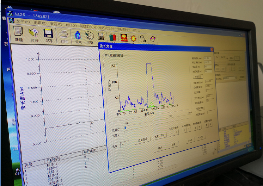Screen dimensions: 263x186
Task: Click the red flame ignition toolbar icon
Action: click(124, 38)
